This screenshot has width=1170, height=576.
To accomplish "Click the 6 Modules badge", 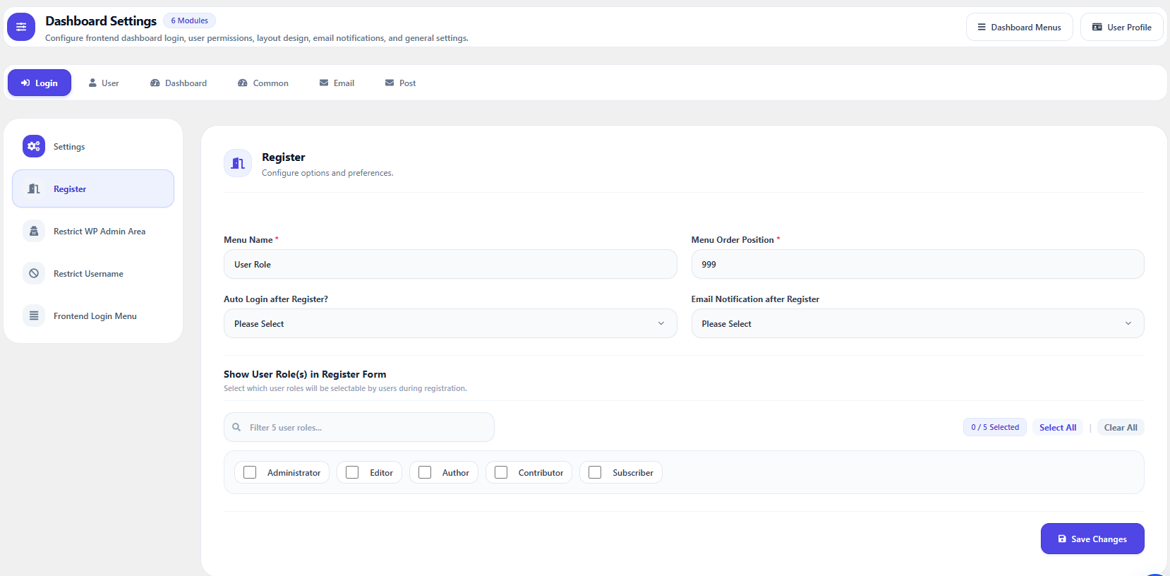I will coord(189,20).
